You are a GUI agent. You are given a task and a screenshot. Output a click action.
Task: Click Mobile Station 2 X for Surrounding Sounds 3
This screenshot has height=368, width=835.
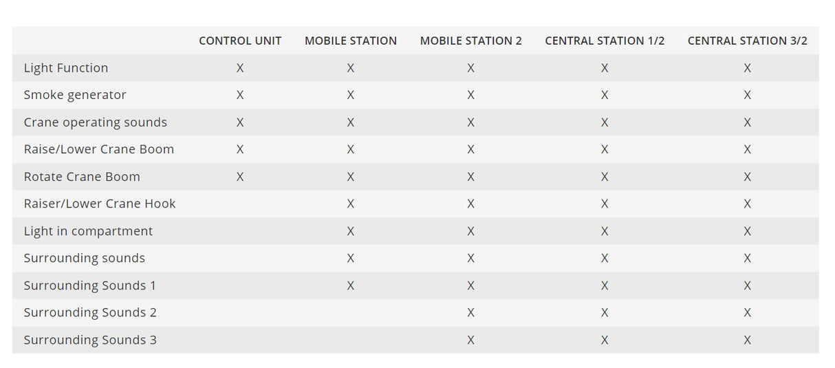click(470, 340)
